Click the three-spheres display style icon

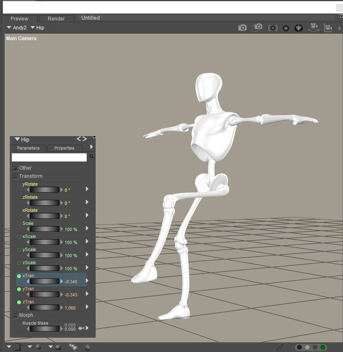(x=74, y=347)
